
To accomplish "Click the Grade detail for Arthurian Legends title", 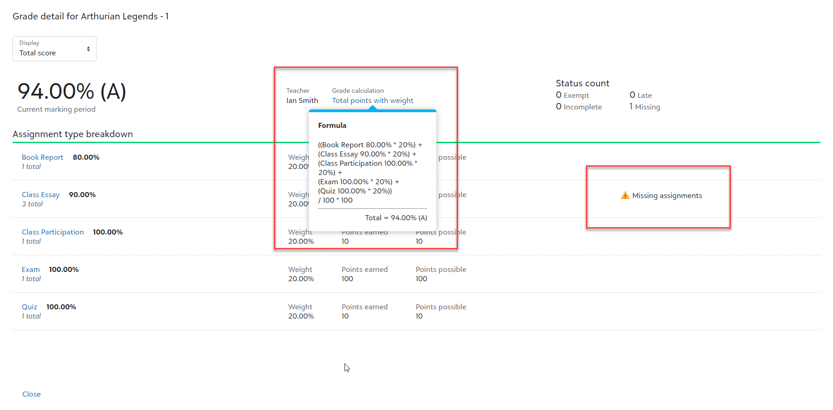I will 91,16.
